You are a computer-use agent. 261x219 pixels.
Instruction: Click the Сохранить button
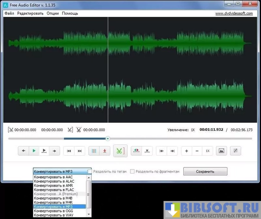[x=205, y=171]
